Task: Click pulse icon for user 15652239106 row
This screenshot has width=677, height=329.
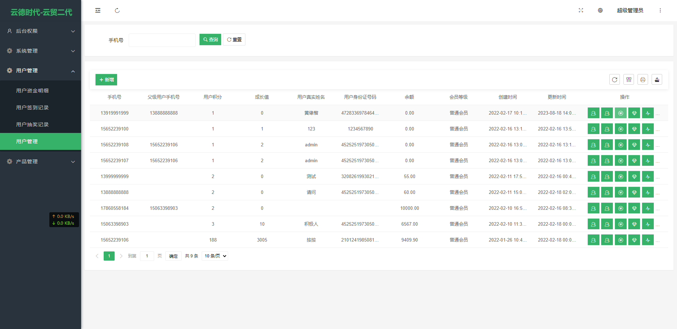Action: [648, 240]
